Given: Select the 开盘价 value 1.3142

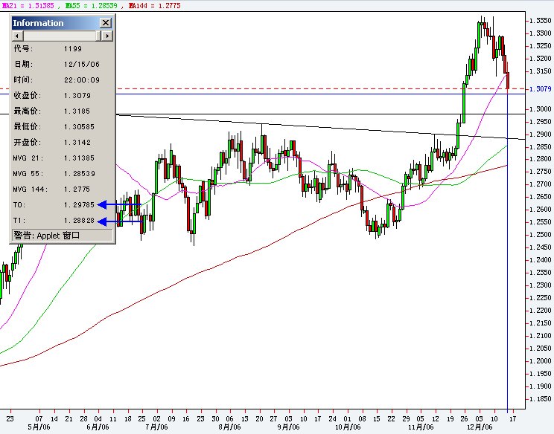Looking at the screenshot, I should point(77,143).
